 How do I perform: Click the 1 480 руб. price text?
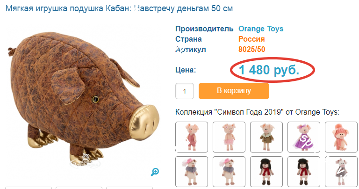click(x=269, y=70)
